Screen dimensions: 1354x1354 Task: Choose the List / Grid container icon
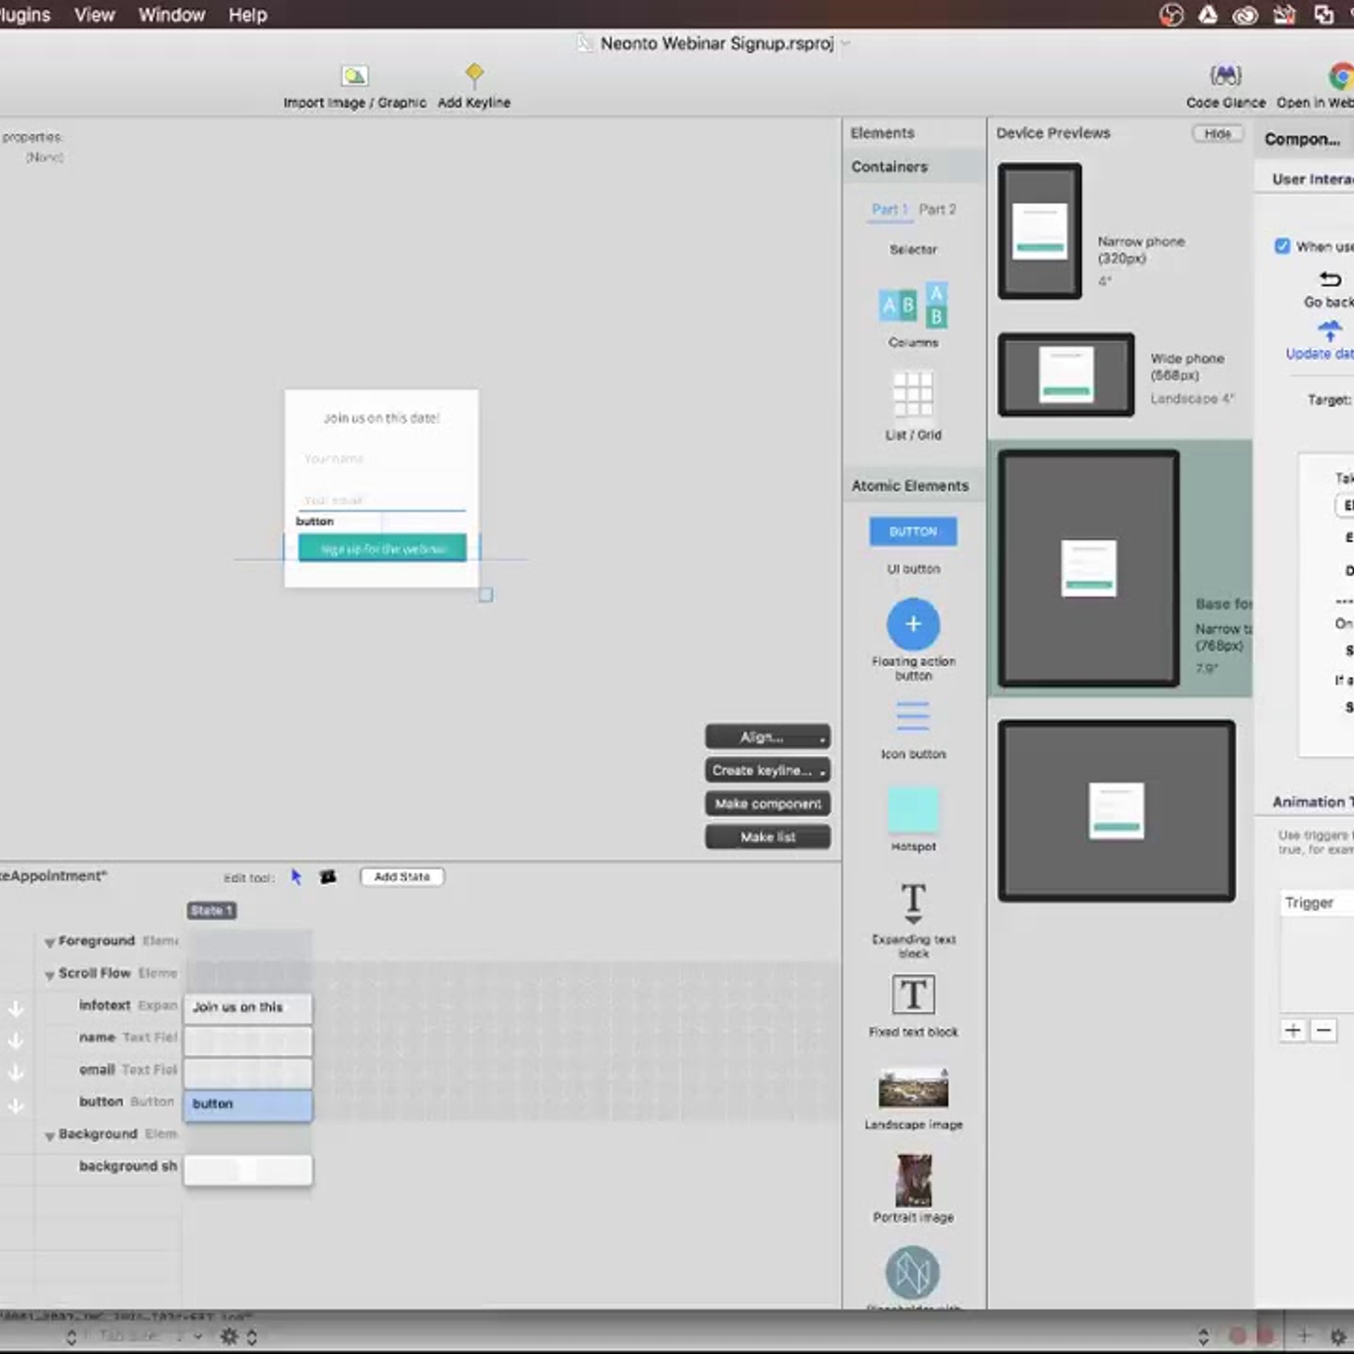click(x=913, y=394)
